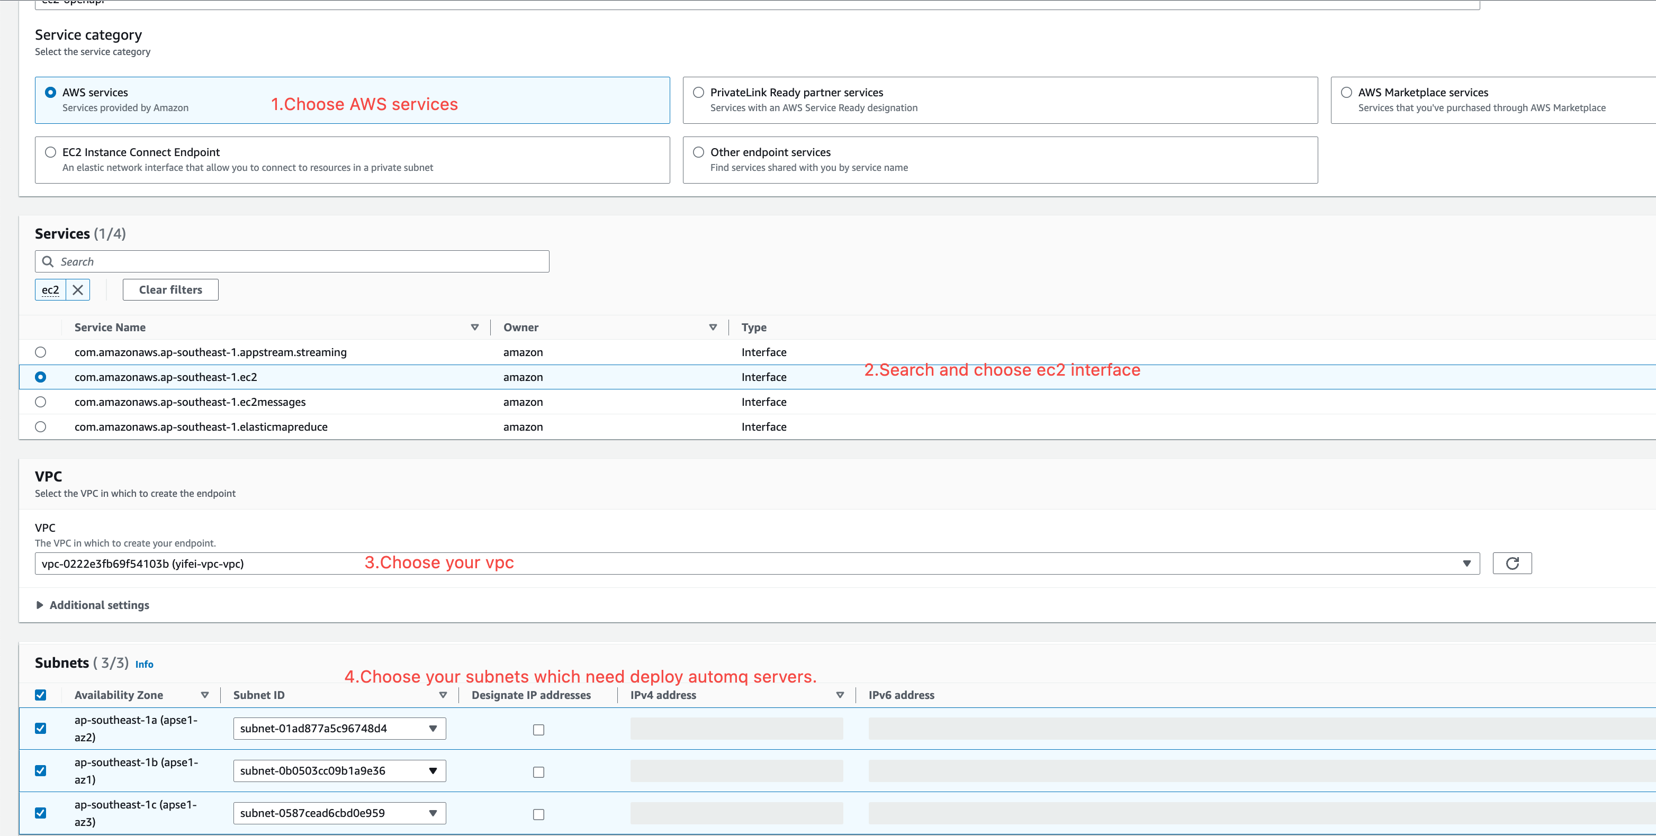Click the Services search input field

(x=302, y=261)
